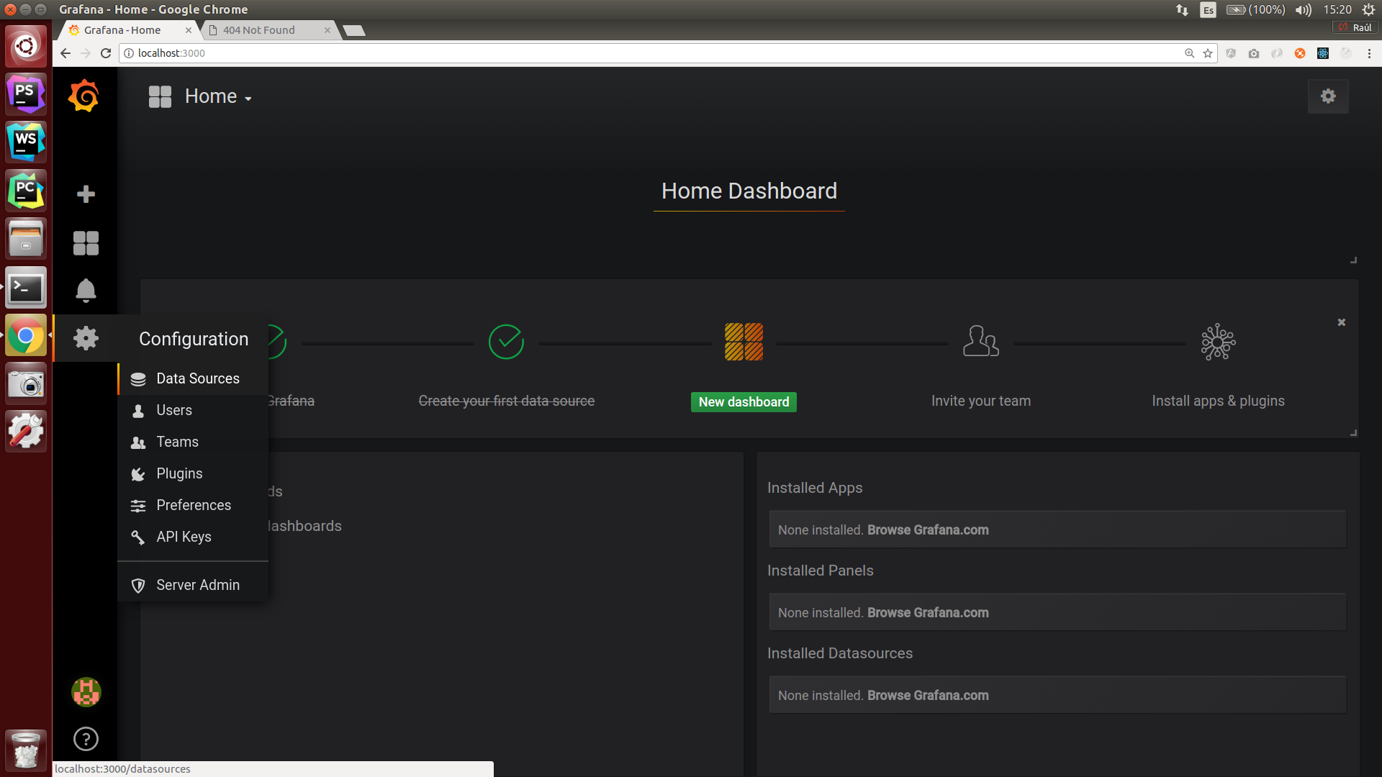Select Server Admin in Configuration menu

coord(193,585)
